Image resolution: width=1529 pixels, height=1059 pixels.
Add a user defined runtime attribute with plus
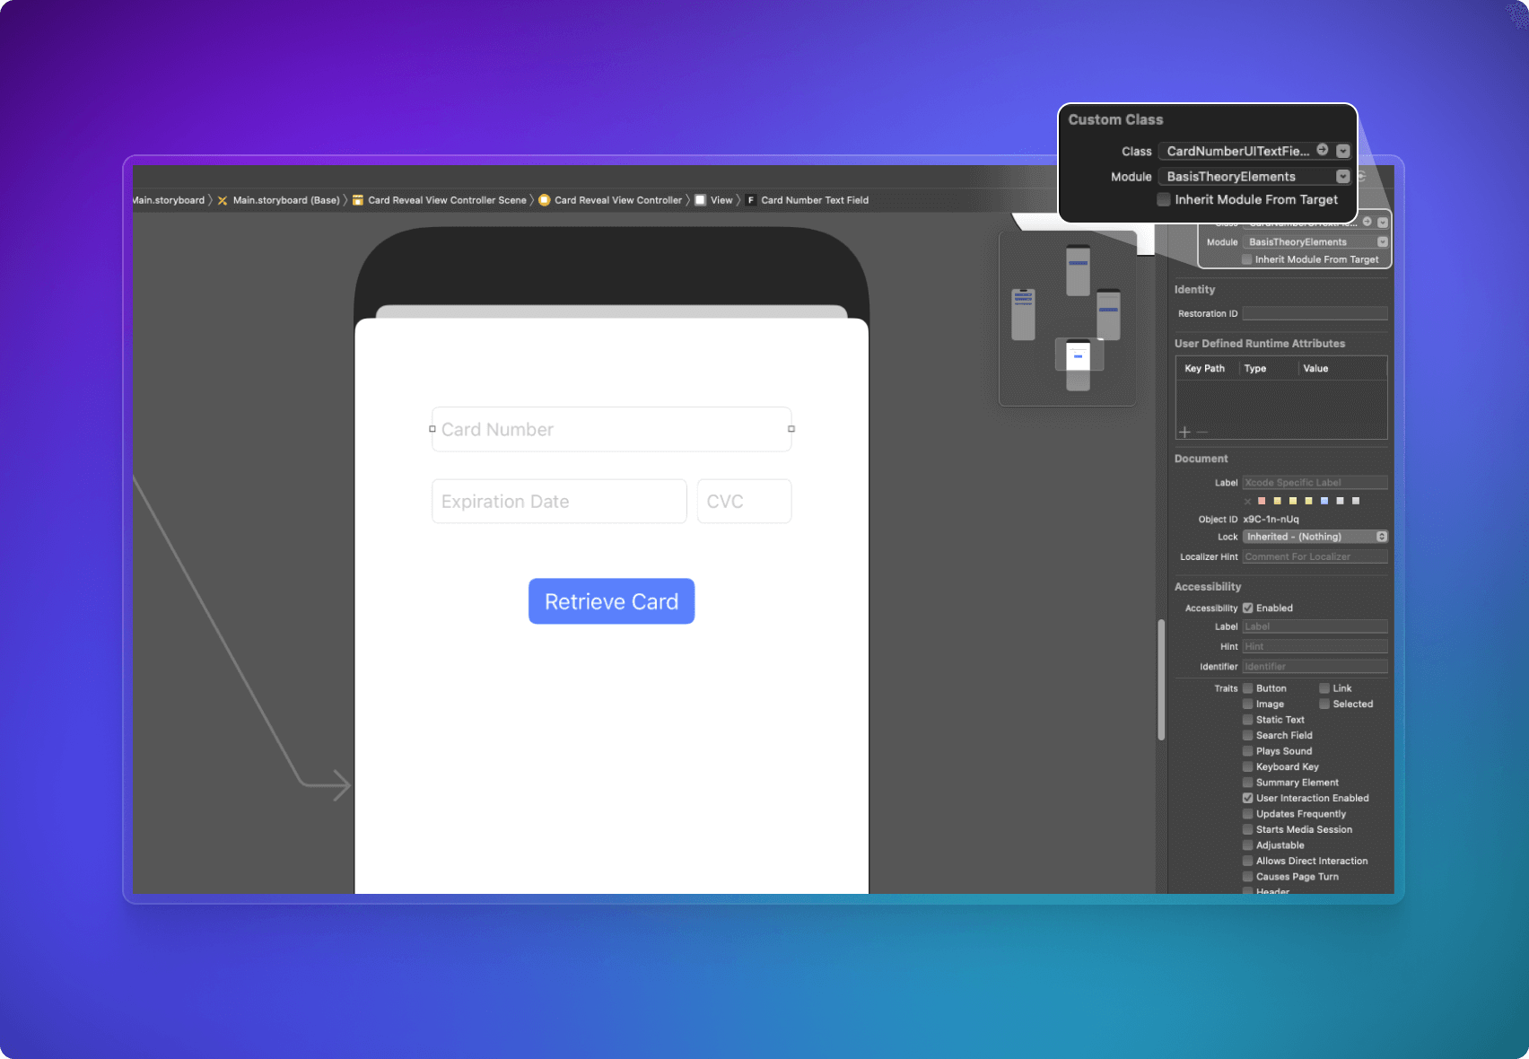[1184, 432]
